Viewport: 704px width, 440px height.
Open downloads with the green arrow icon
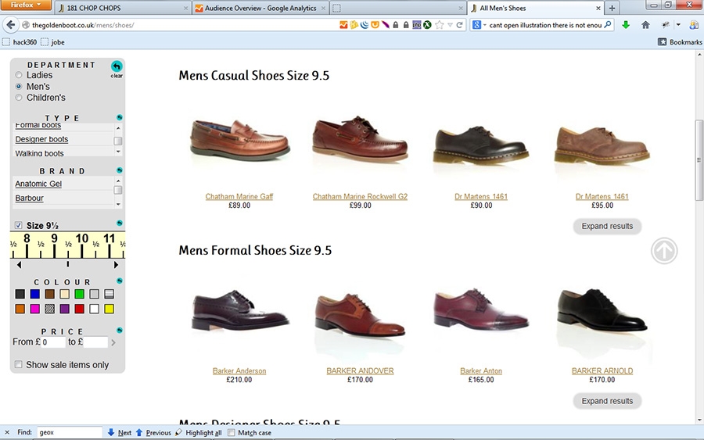click(626, 25)
